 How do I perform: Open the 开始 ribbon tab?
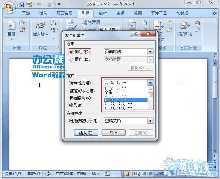click(26, 13)
